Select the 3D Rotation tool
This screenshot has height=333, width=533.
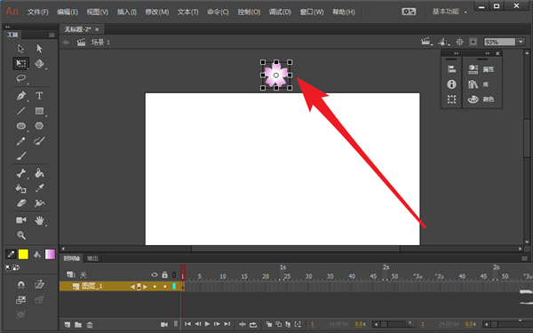[39, 64]
